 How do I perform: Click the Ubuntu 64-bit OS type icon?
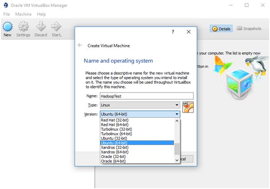pyautogui.click(x=188, y=107)
